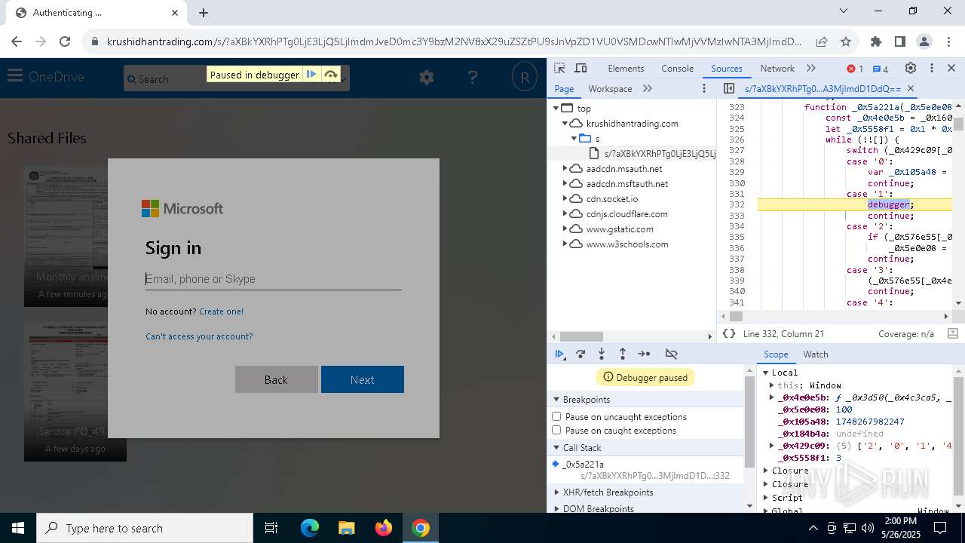The image size is (965, 543).
Task: Expand XHR/fetch Breakpoints section
Action: pos(556,492)
